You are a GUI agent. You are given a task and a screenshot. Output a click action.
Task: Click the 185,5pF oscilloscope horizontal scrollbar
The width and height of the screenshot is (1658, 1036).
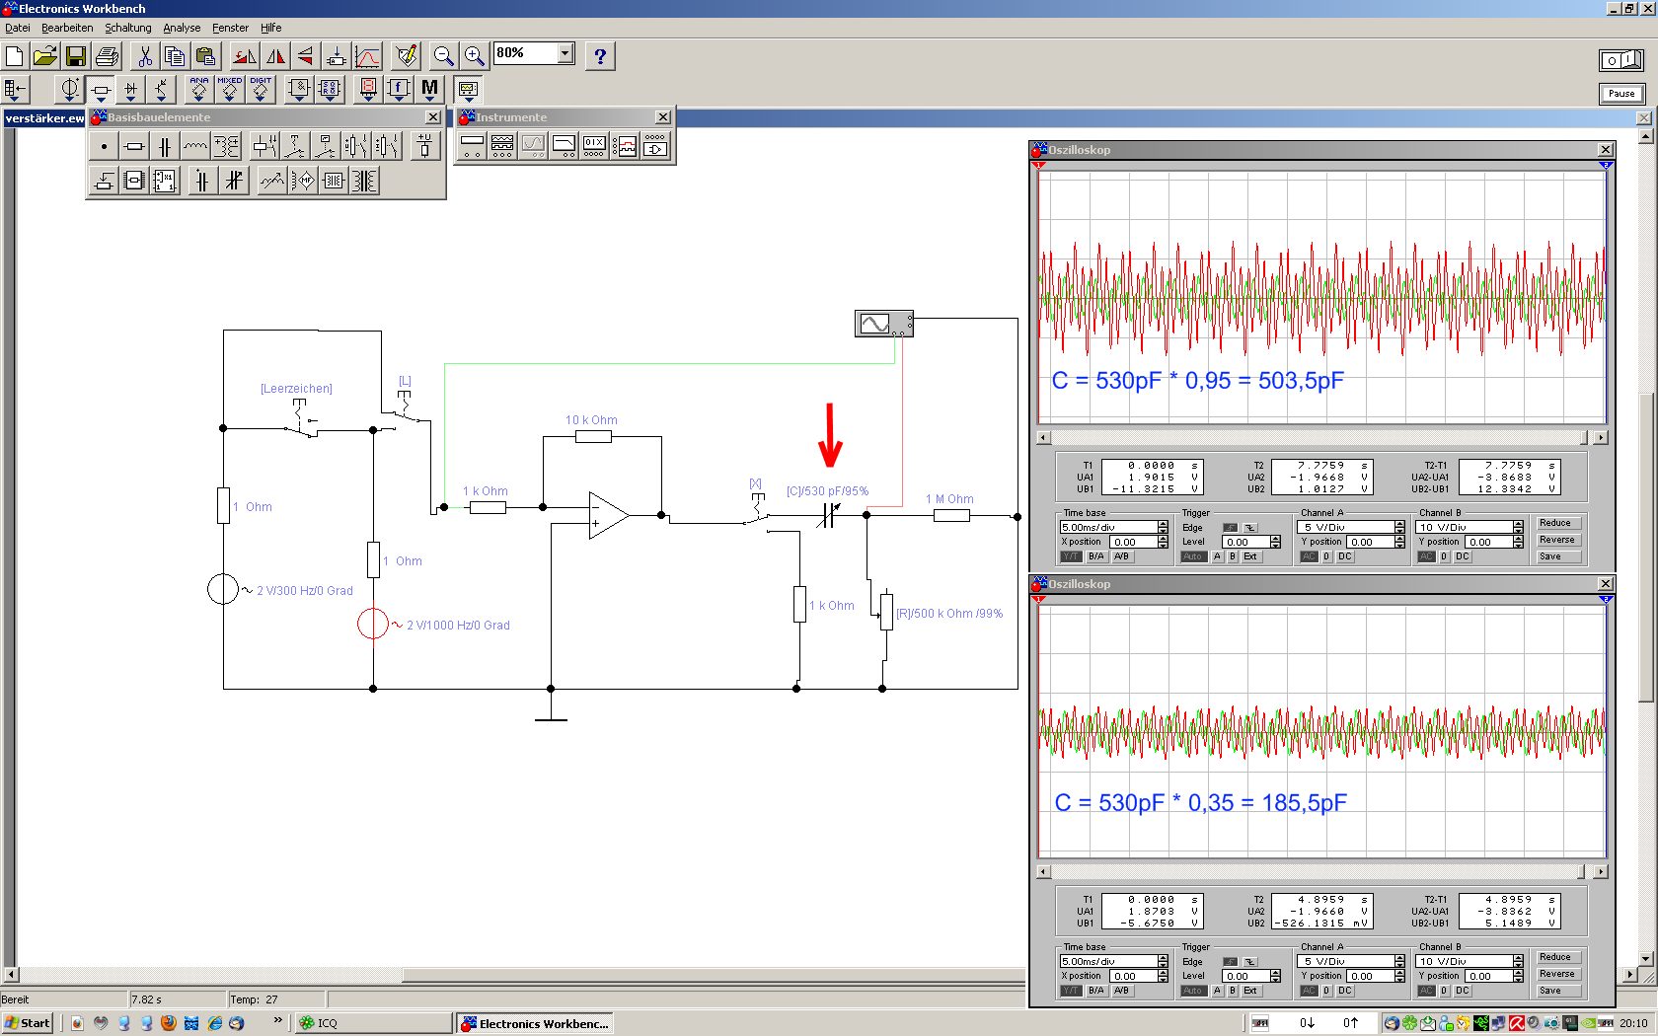(x=1320, y=871)
